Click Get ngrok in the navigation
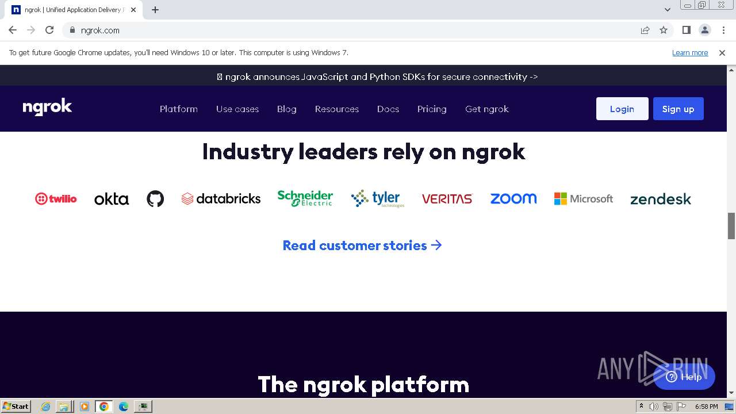This screenshot has height=414, width=736. tap(487, 109)
